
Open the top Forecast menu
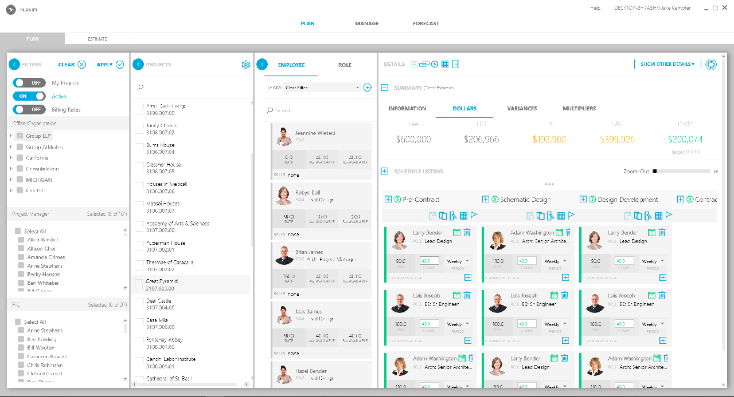point(426,23)
